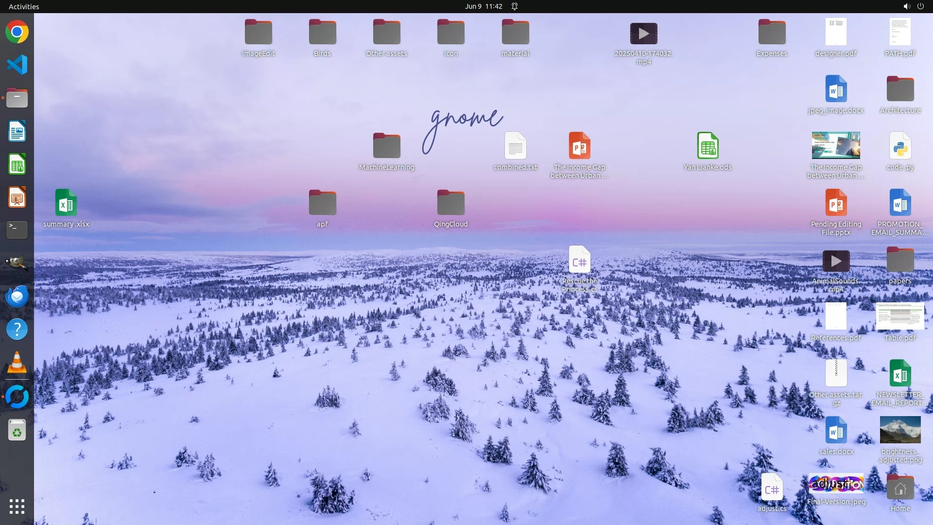This screenshot has height=525, width=933.
Task: Launch VLC media player from dock
Action: [17, 363]
